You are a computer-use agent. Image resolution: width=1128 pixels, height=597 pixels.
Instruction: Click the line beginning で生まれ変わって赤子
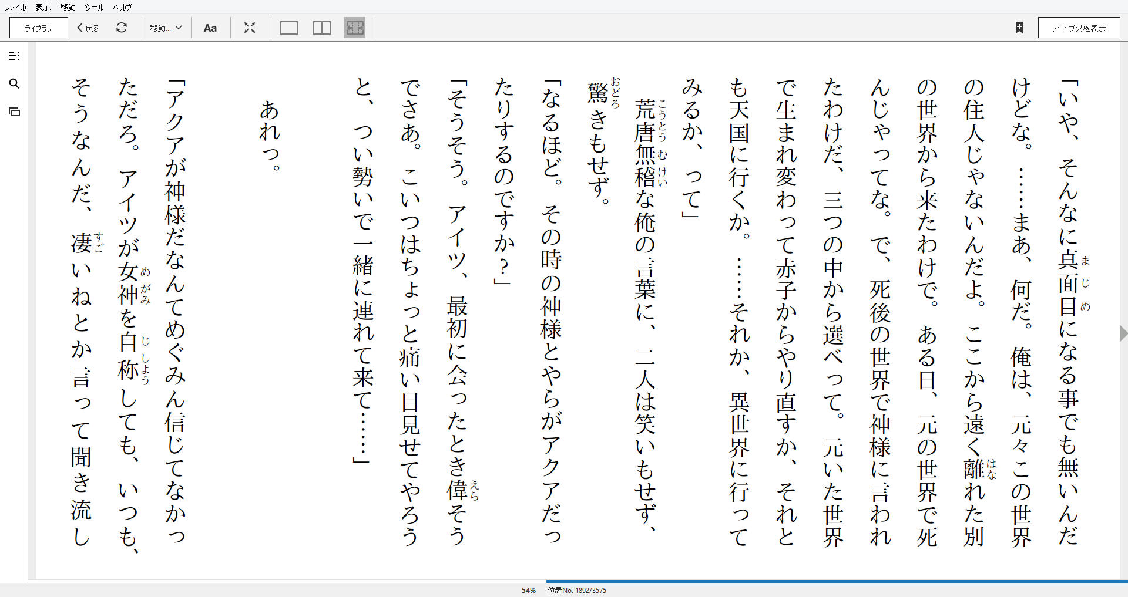tap(787, 312)
